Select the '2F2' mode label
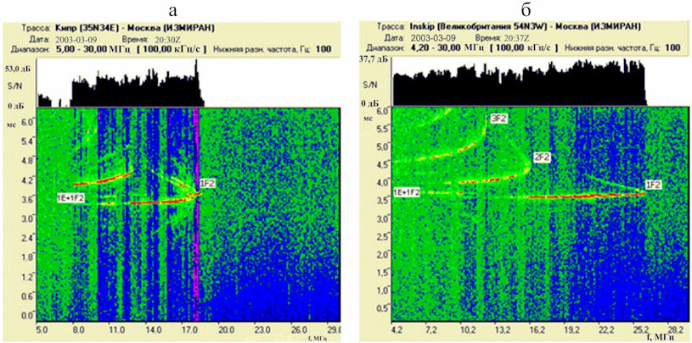This screenshot has width=692, height=343. (x=542, y=158)
